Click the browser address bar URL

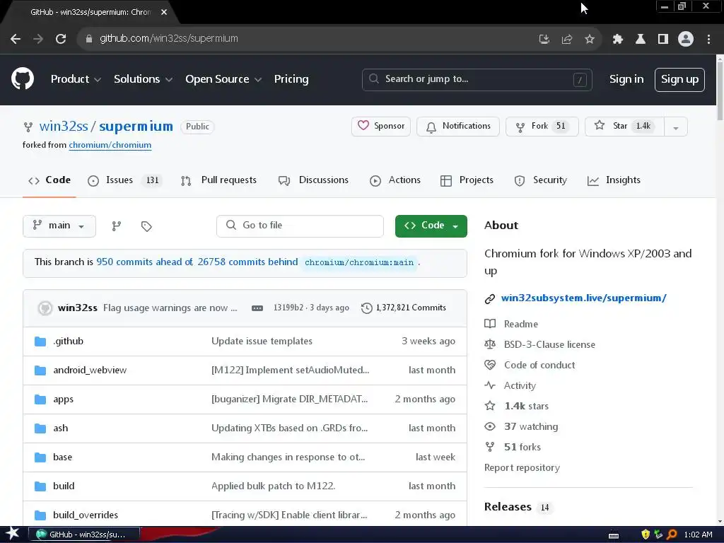(x=169, y=39)
